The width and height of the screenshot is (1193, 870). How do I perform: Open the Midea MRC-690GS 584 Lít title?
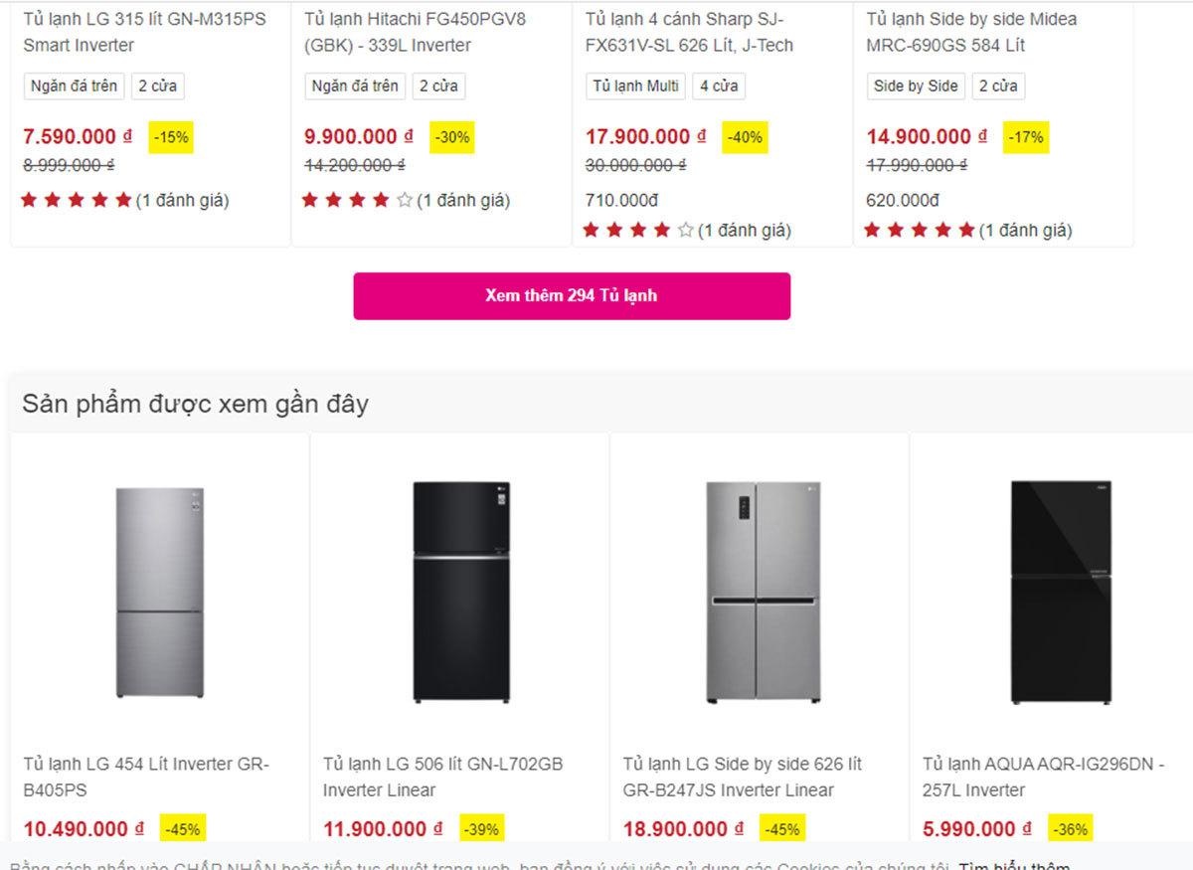(971, 32)
